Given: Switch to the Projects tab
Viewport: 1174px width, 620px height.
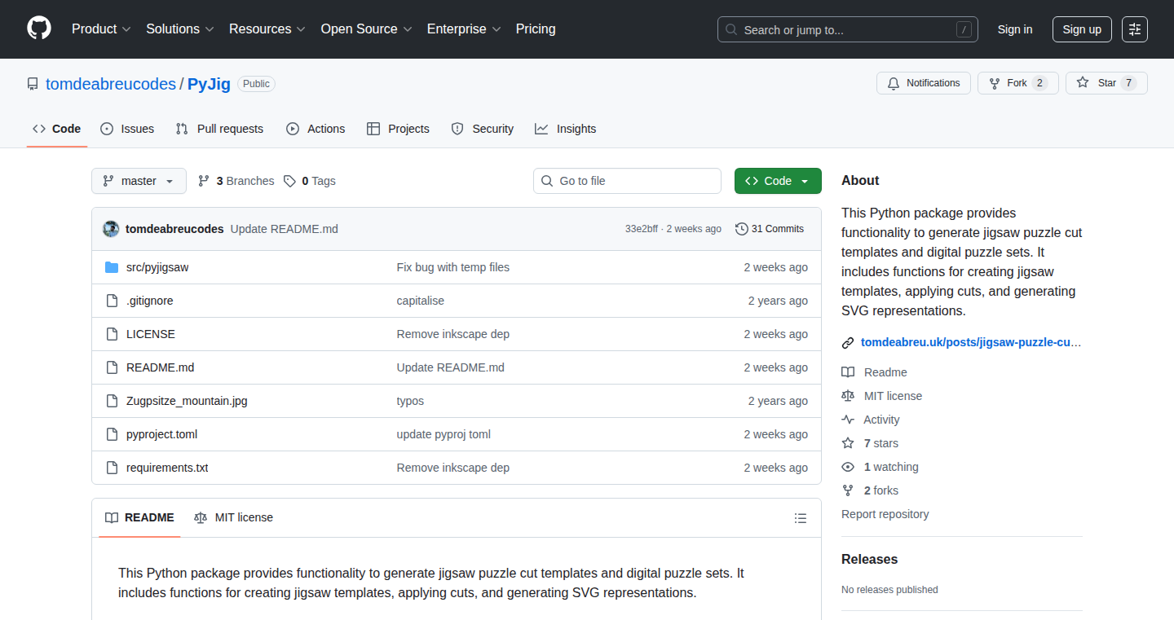Looking at the screenshot, I should point(398,129).
